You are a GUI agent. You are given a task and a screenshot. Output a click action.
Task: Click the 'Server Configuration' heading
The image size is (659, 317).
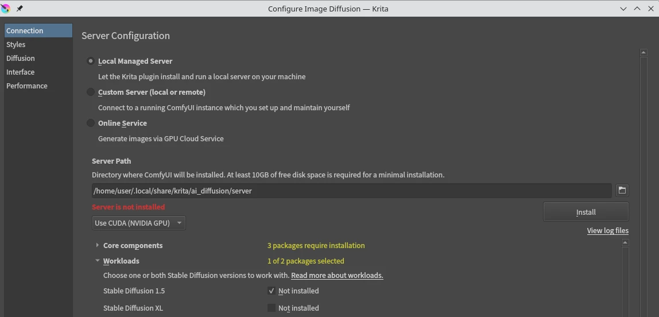(126, 36)
